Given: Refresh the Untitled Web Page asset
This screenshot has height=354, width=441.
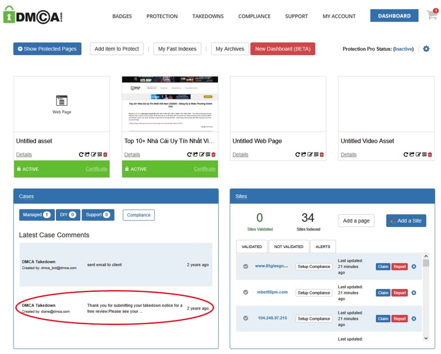Looking at the screenshot, I should click(297, 154).
